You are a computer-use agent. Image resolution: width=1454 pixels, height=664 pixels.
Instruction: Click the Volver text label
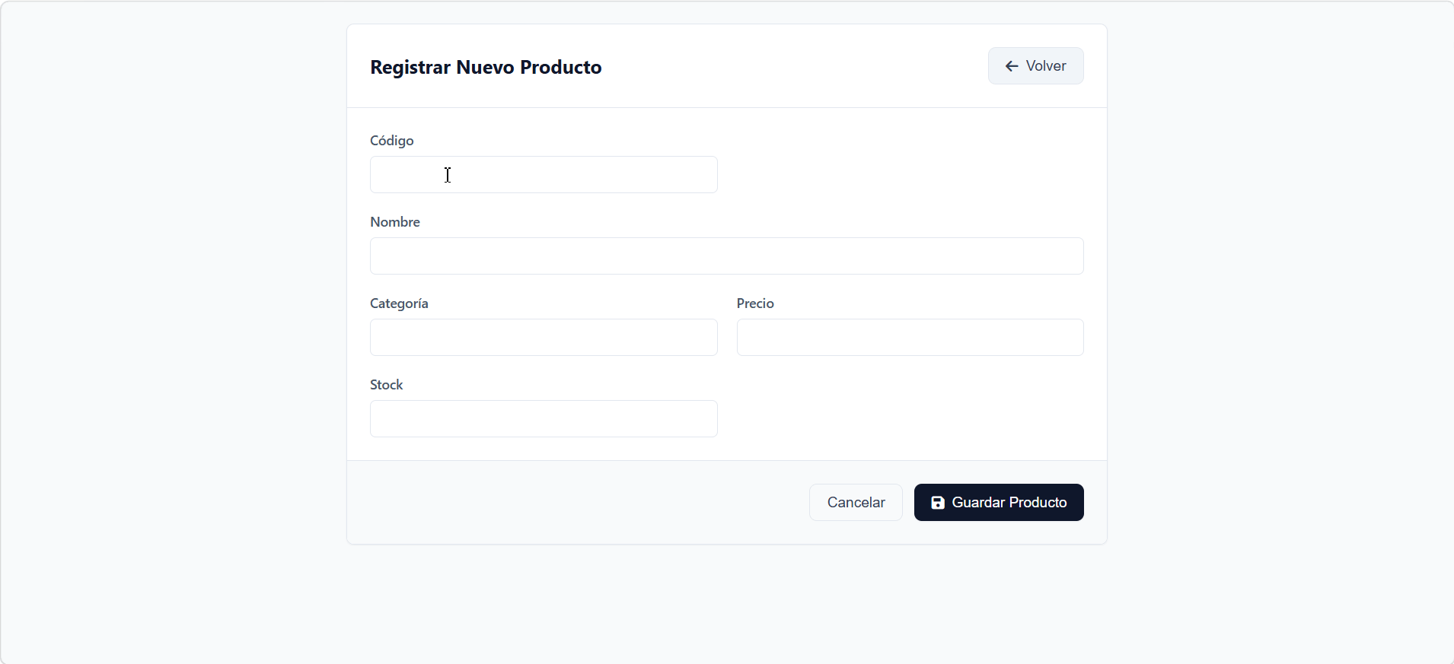pos(1046,66)
